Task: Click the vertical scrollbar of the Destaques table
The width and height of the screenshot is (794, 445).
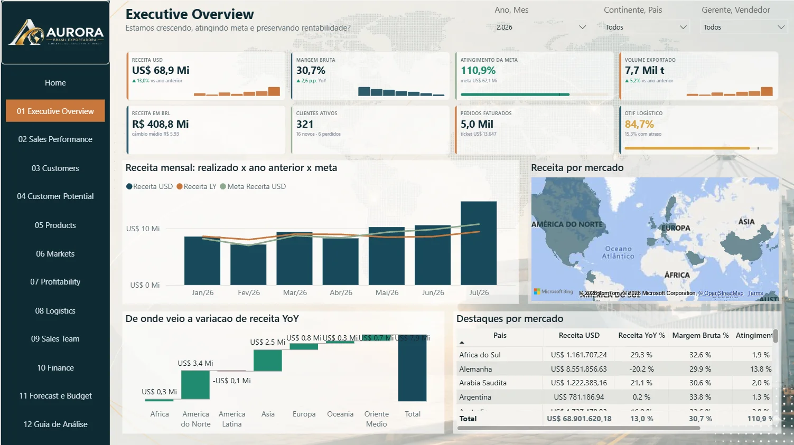Action: coord(776,336)
